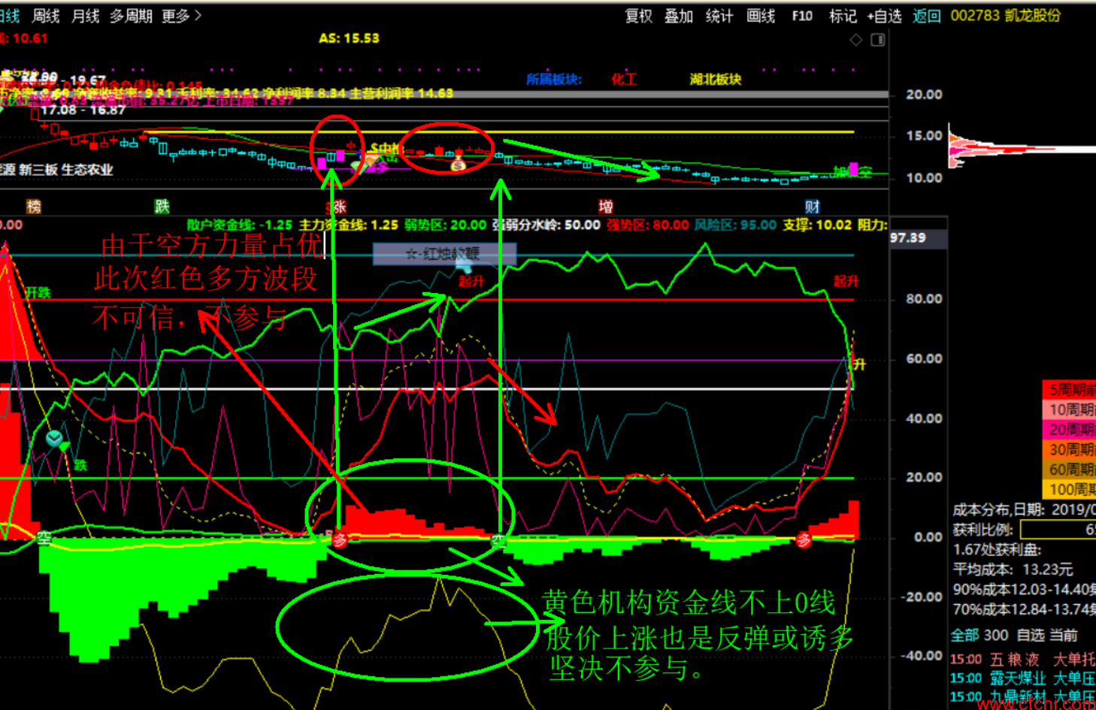Click the 强势区: 80.00 indicator text

[648, 225]
